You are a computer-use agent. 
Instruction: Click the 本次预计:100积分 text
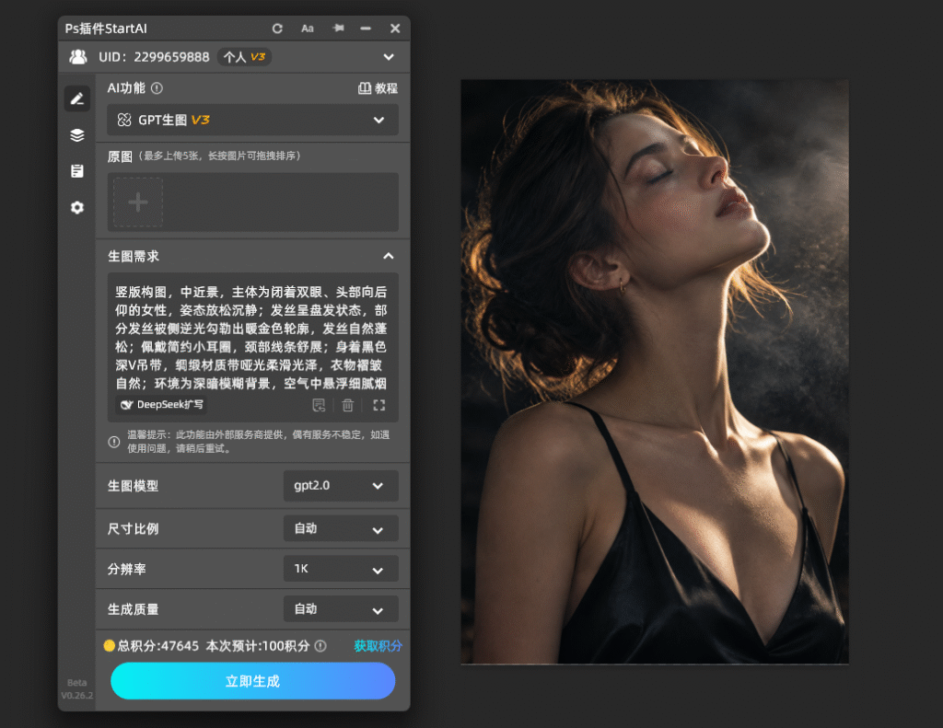coord(258,646)
